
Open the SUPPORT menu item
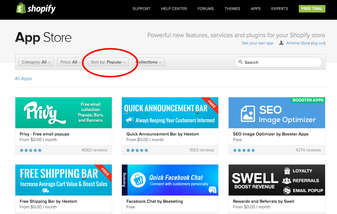(x=142, y=8)
